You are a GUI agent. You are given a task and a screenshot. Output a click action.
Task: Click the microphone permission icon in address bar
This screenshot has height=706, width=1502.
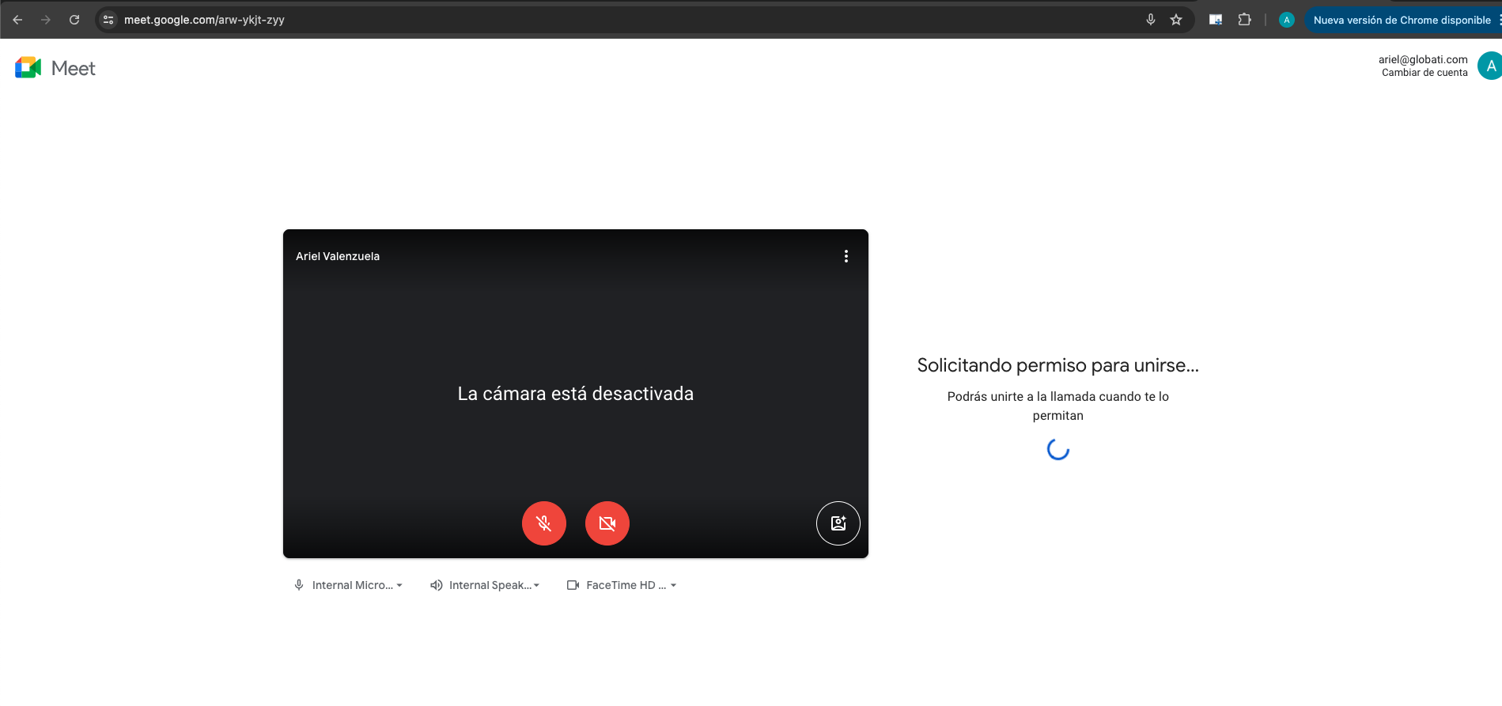[x=1151, y=20]
